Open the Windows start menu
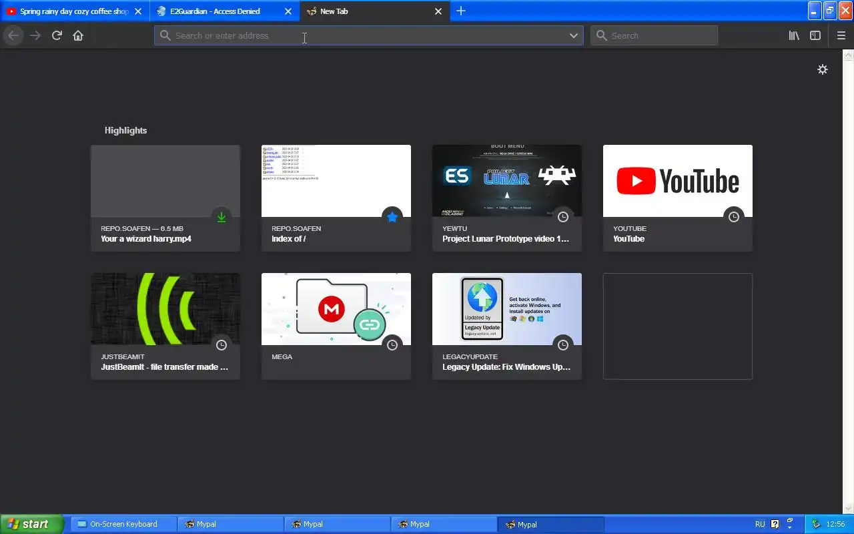Viewport: 854px width, 534px height. (32, 524)
